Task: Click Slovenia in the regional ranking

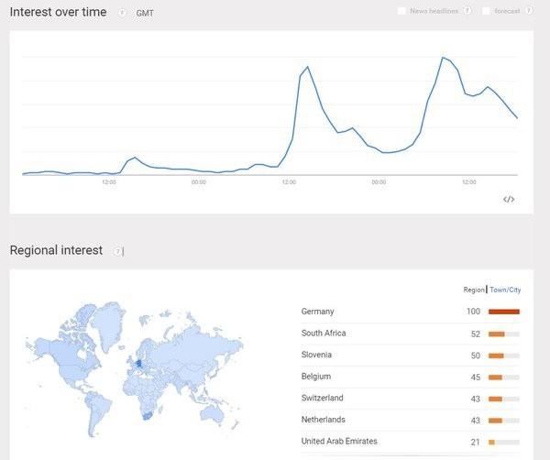Action: coord(316,355)
